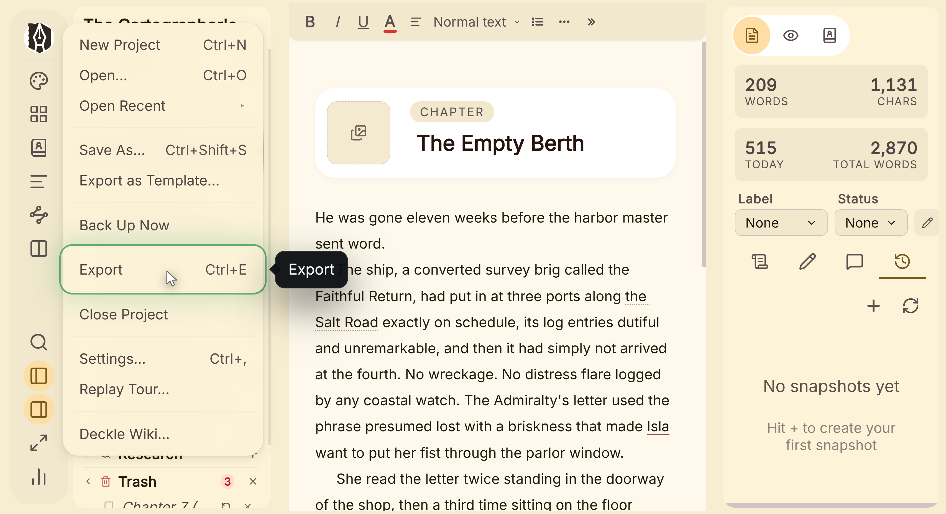Click the underlined word Isla in text
This screenshot has width=946, height=514.
tap(658, 427)
